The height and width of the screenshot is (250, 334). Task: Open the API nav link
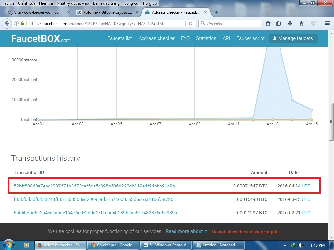(226, 38)
